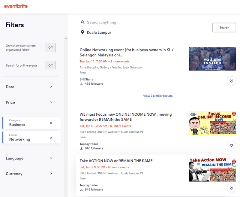
Task: Enable search for online events toggle
Action: [50, 65]
